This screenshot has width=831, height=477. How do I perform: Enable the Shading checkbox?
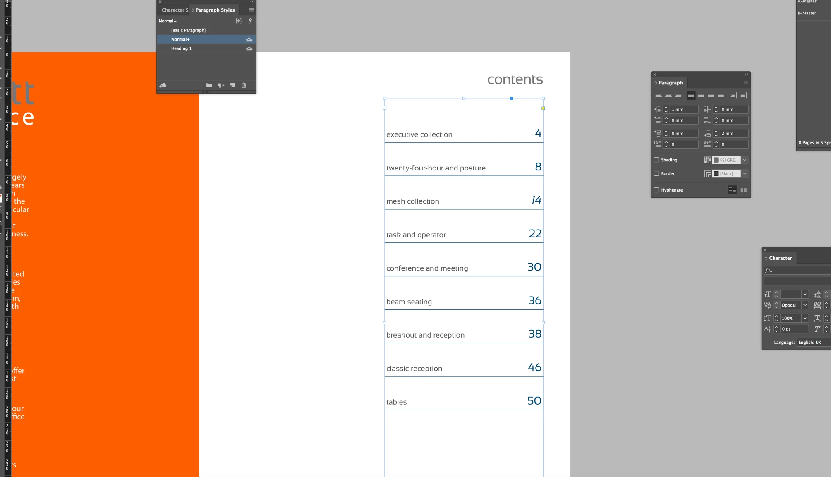tap(656, 160)
